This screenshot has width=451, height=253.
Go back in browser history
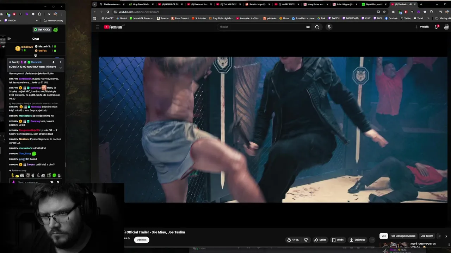95,12
